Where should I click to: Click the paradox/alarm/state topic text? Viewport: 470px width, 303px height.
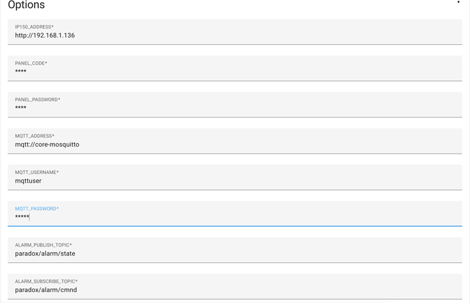pyautogui.click(x=45, y=254)
